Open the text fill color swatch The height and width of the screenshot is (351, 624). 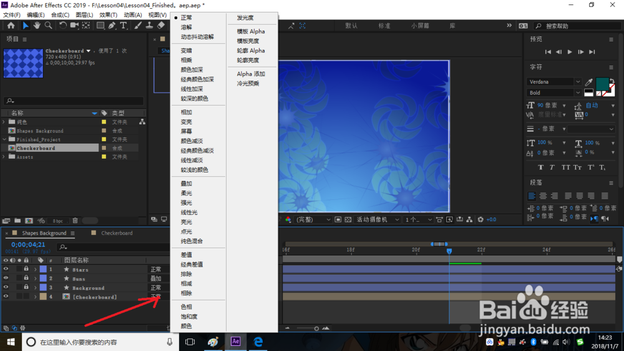[602, 84]
